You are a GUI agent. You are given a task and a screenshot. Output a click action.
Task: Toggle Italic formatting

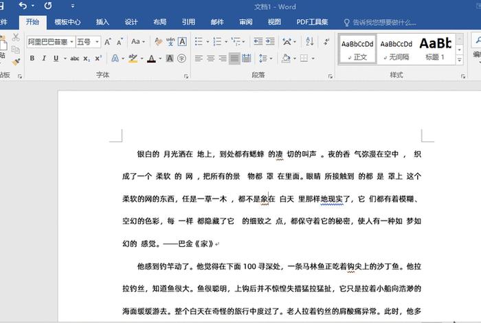44,58
